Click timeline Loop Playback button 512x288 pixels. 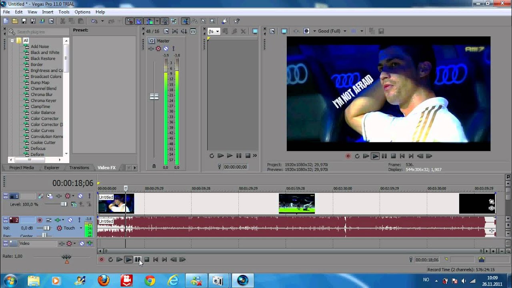110,260
